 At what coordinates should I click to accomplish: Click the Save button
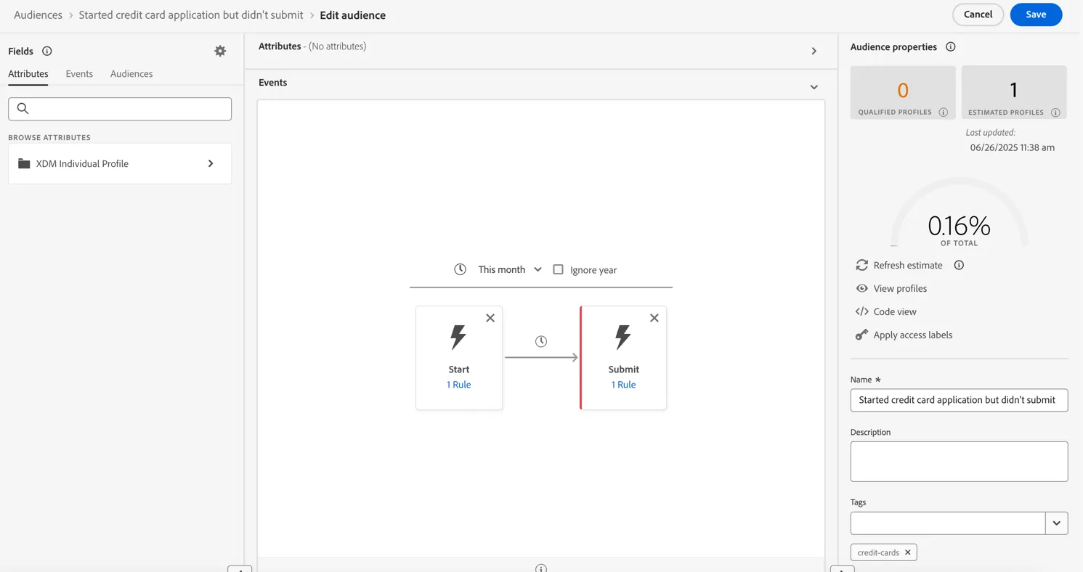[x=1036, y=15]
